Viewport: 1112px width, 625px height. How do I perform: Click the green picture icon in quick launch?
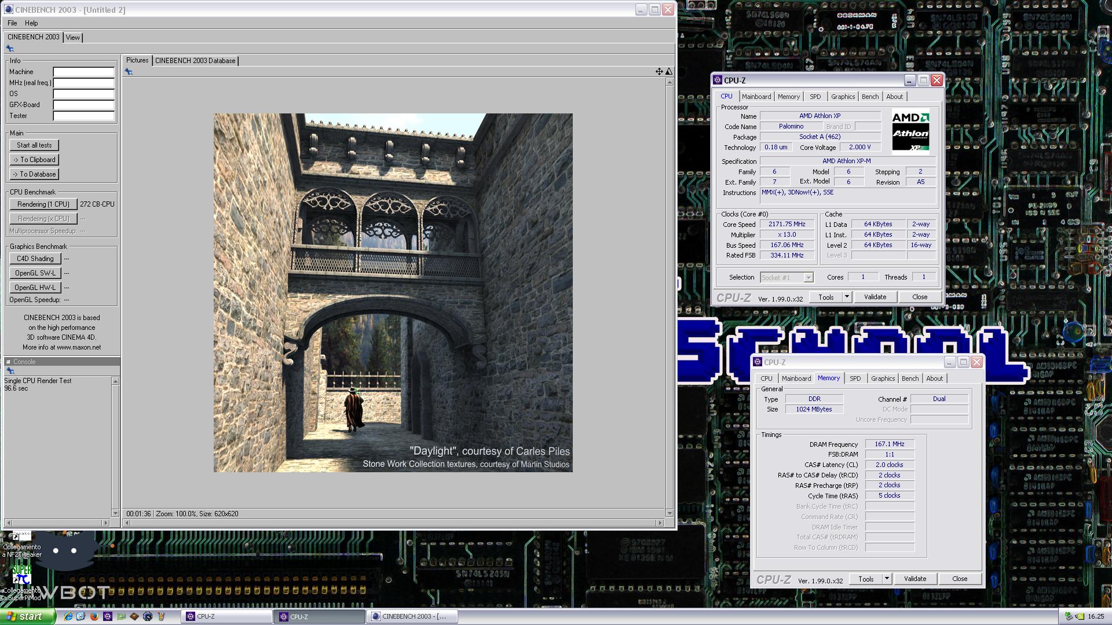coord(121,617)
